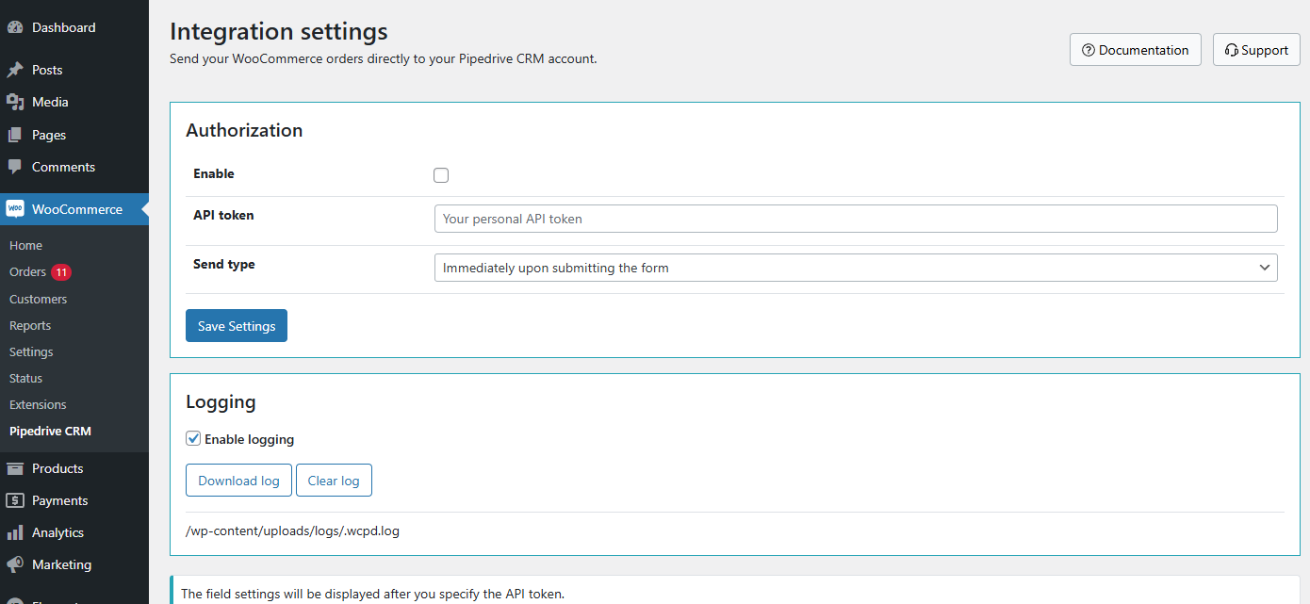Open the Dashboard icon in sidebar

tap(16, 26)
